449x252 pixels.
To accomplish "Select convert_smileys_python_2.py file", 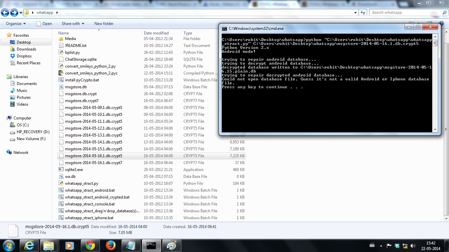I will [x=90, y=66].
